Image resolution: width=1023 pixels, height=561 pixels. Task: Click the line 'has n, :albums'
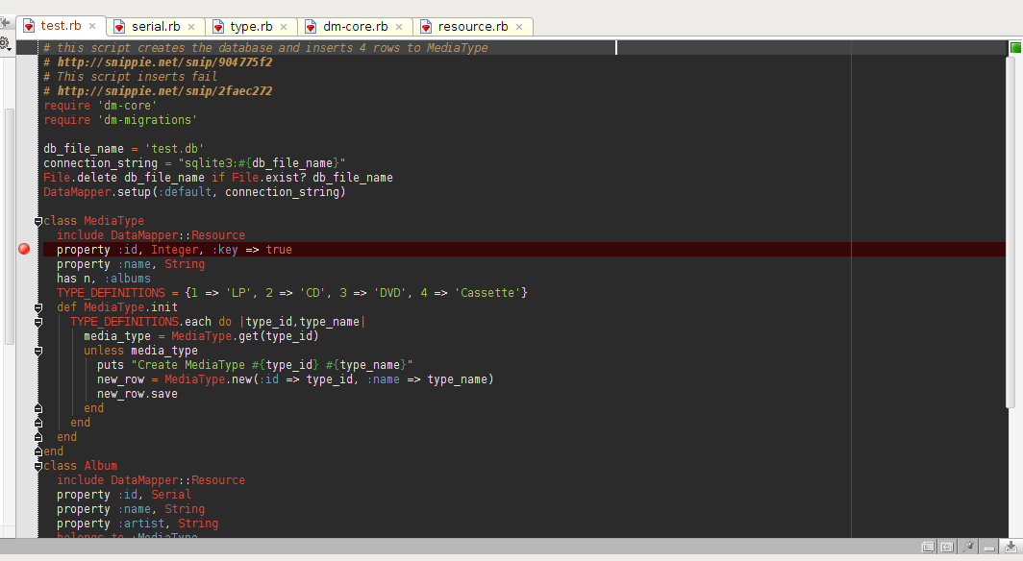[x=103, y=279]
